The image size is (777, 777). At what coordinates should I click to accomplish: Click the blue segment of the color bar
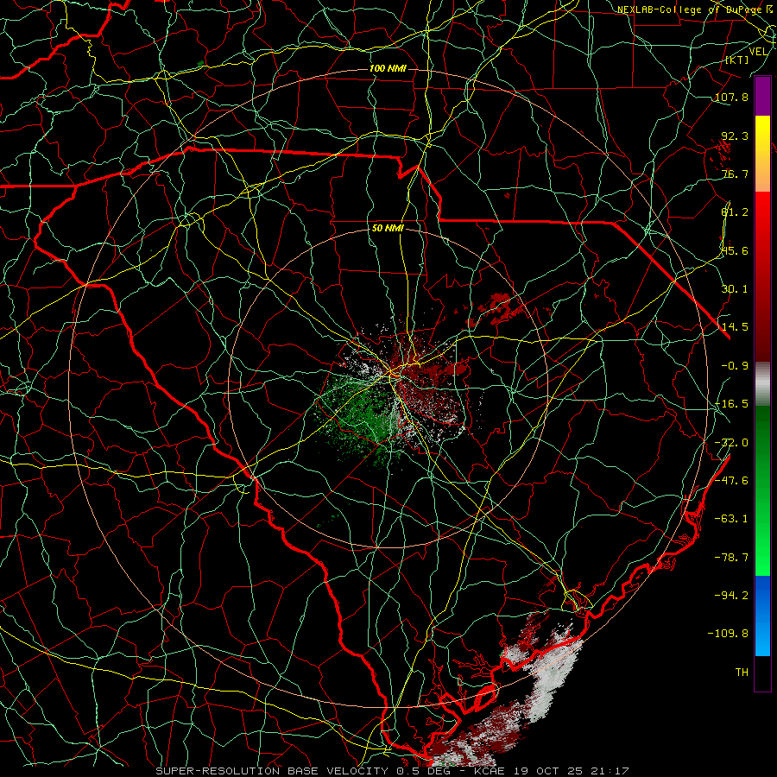click(x=762, y=616)
